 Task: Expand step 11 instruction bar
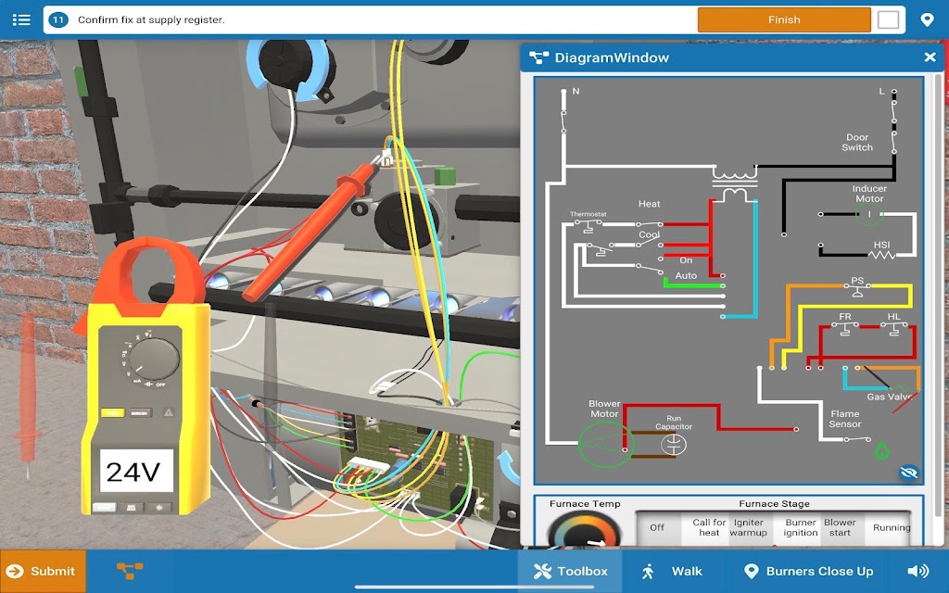point(369,20)
